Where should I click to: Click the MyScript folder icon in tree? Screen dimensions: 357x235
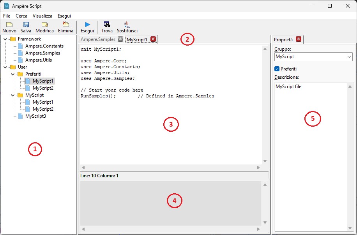tap(20, 95)
